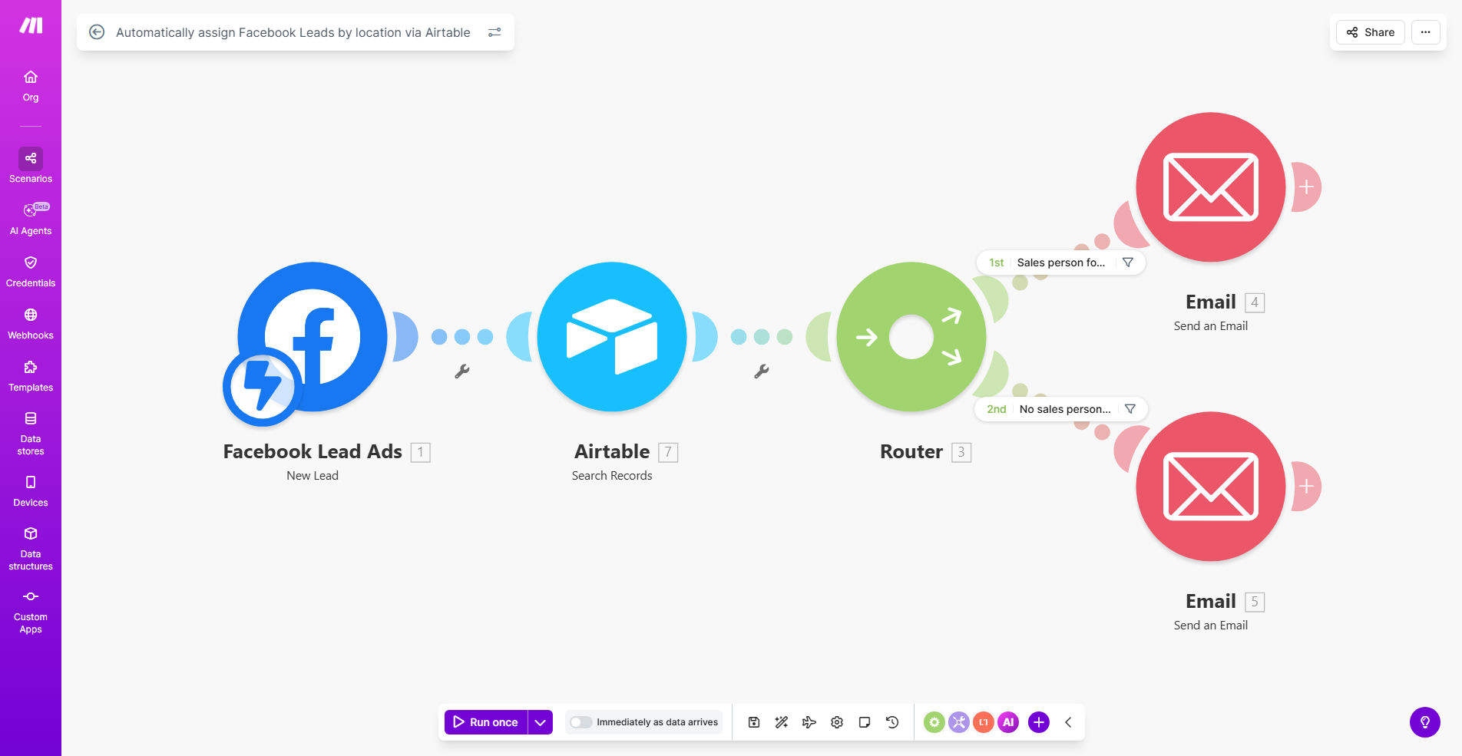This screenshot has height=756, width=1462.
Task: Open Data structures in the sidebar
Action: pos(31,549)
